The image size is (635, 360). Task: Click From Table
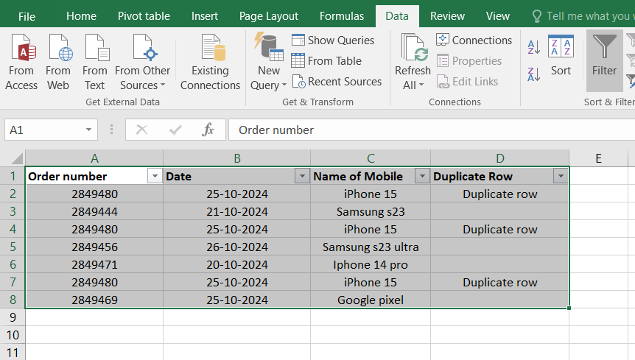pyautogui.click(x=326, y=60)
